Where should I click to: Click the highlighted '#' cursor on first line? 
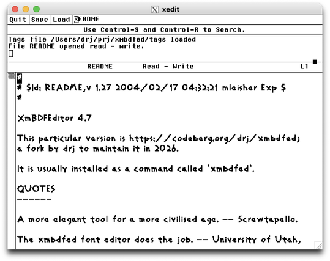20,78
